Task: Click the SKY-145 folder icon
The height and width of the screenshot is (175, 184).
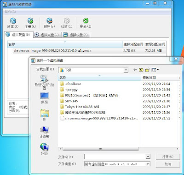Action: [x=62, y=101]
